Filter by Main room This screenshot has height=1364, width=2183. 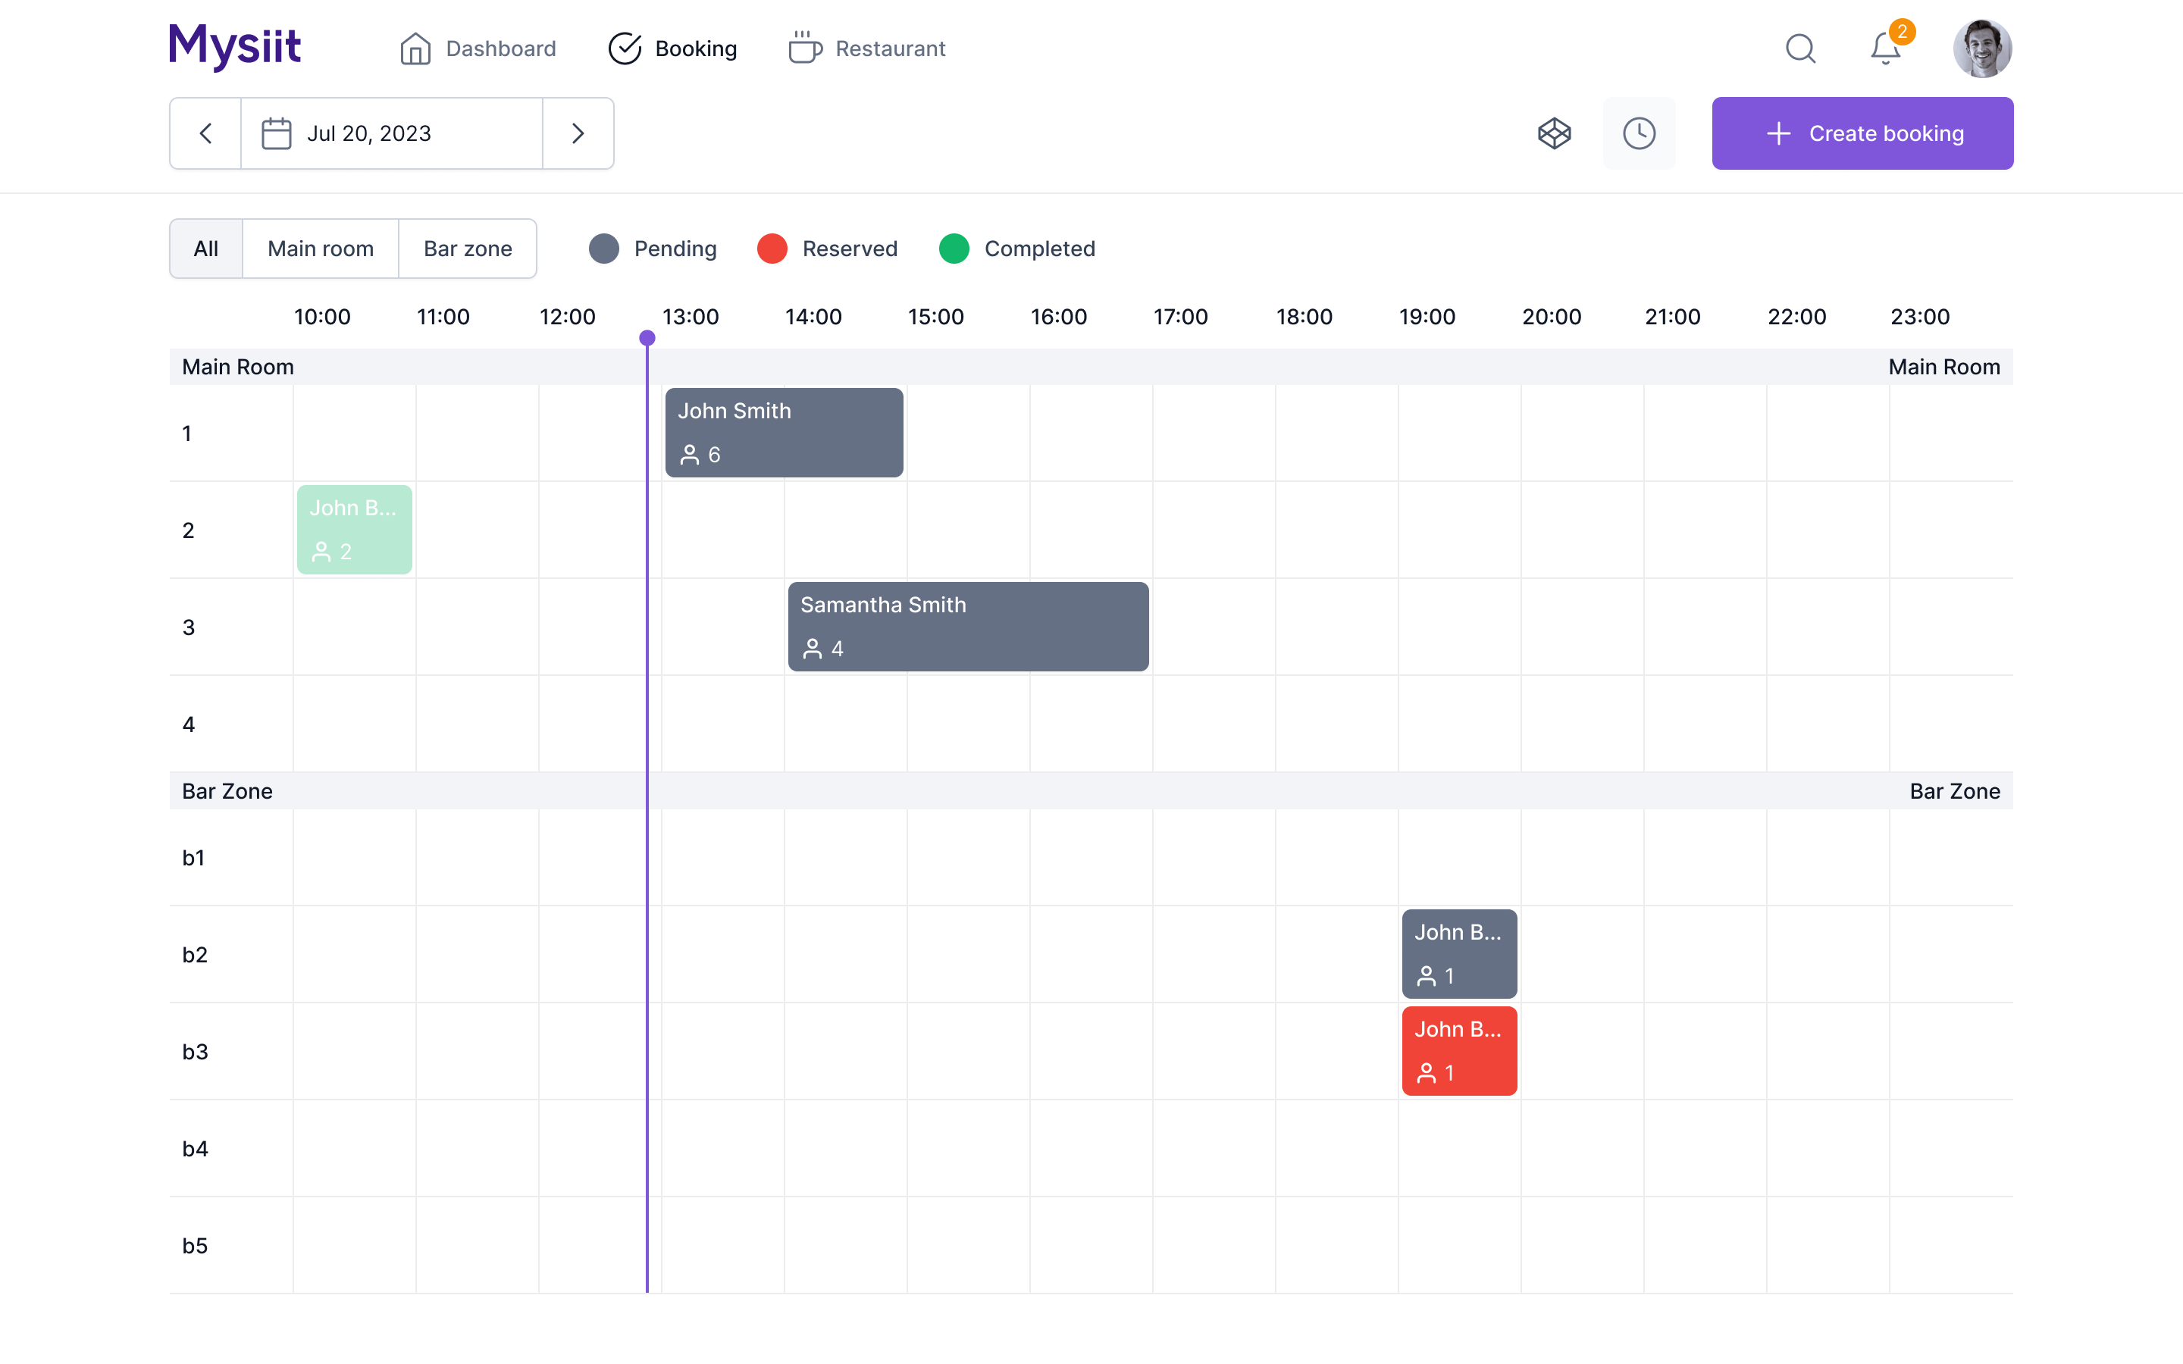click(x=320, y=248)
